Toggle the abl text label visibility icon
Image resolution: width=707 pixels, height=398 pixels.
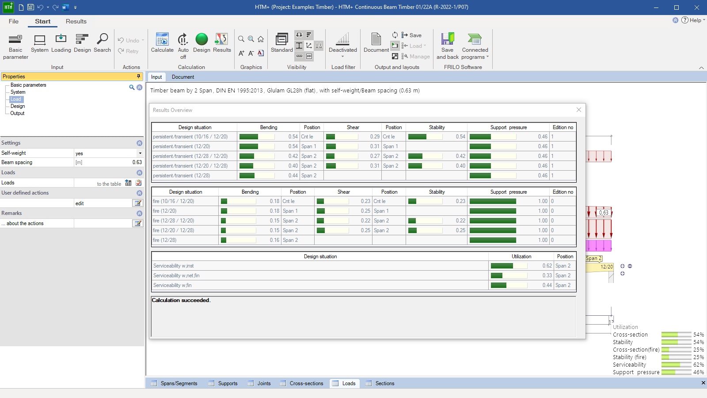[x=309, y=56]
